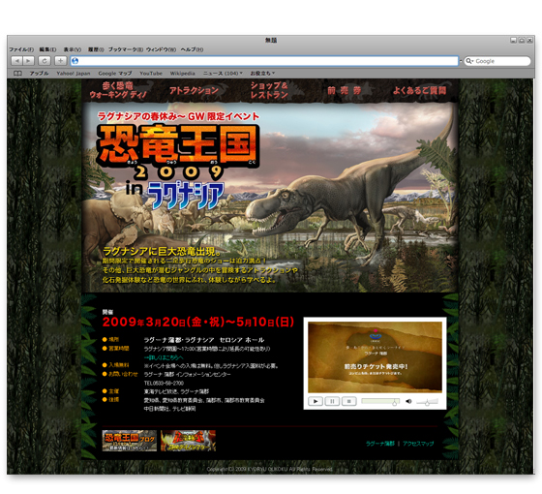This screenshot has width=542, height=494.
Task: Add bookmark with the plus button
Action: (60, 61)
